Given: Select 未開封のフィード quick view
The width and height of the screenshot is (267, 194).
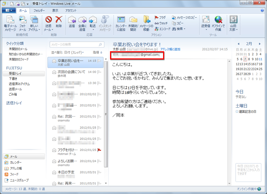Looking at the screenshot, I should coord(19,59).
